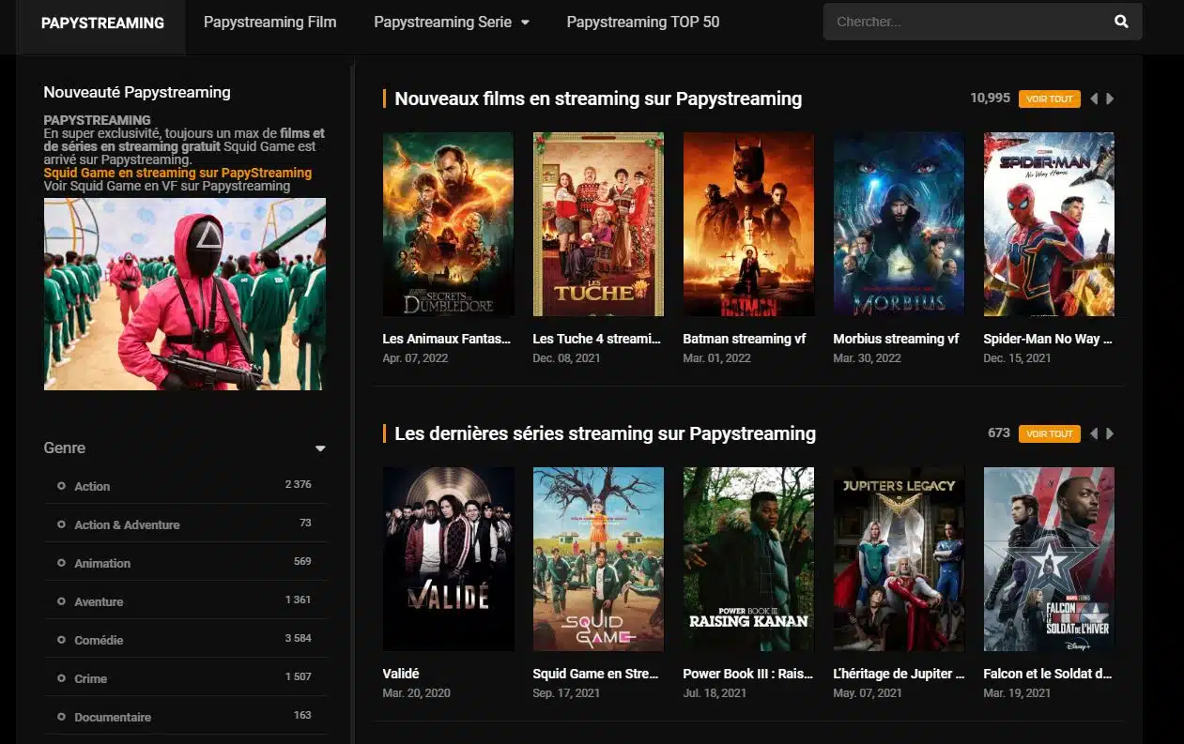The height and width of the screenshot is (744, 1184).
Task: Click VOIR TOUT for dernières séries
Action: [1049, 433]
